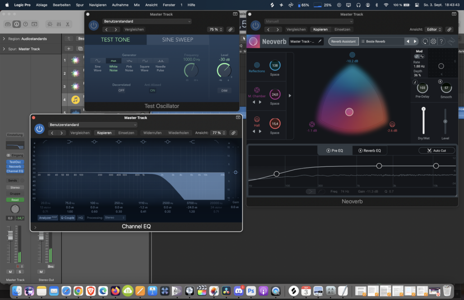
Task: Click Wiederholen in the Channel EQ header
Action: click(179, 133)
